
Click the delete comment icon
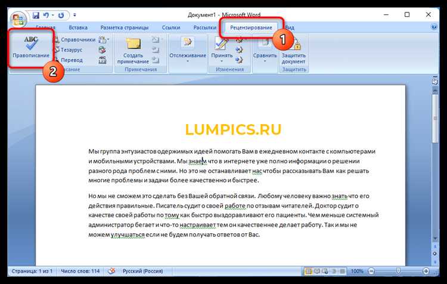156,39
